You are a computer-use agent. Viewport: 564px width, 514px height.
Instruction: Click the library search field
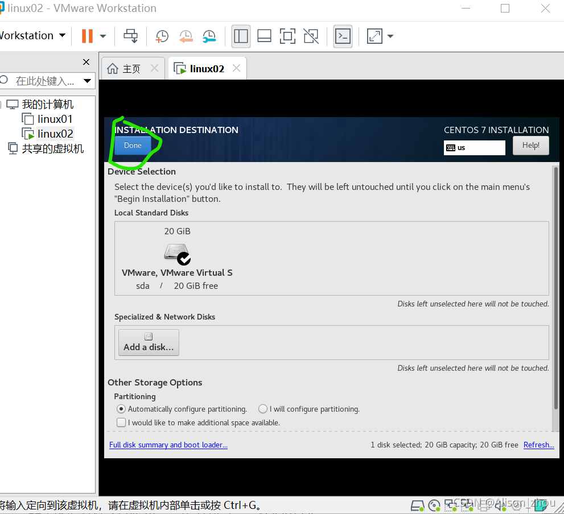click(42, 81)
